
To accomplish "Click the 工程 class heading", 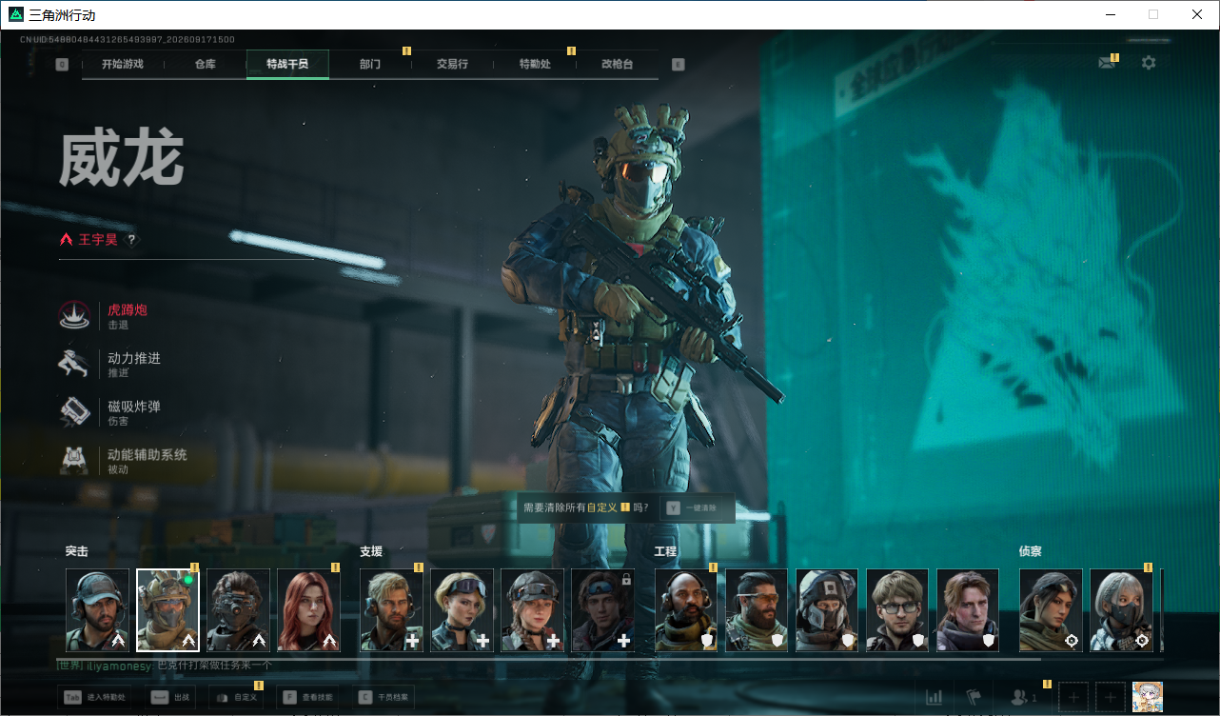I will click(x=666, y=551).
